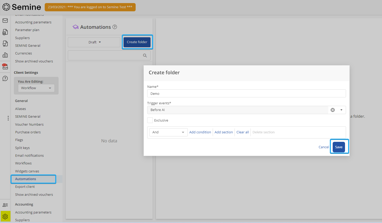The width and height of the screenshot is (382, 223).
Task: Open the mail inbox icon in sidebar
Action: click(x=5, y=21)
